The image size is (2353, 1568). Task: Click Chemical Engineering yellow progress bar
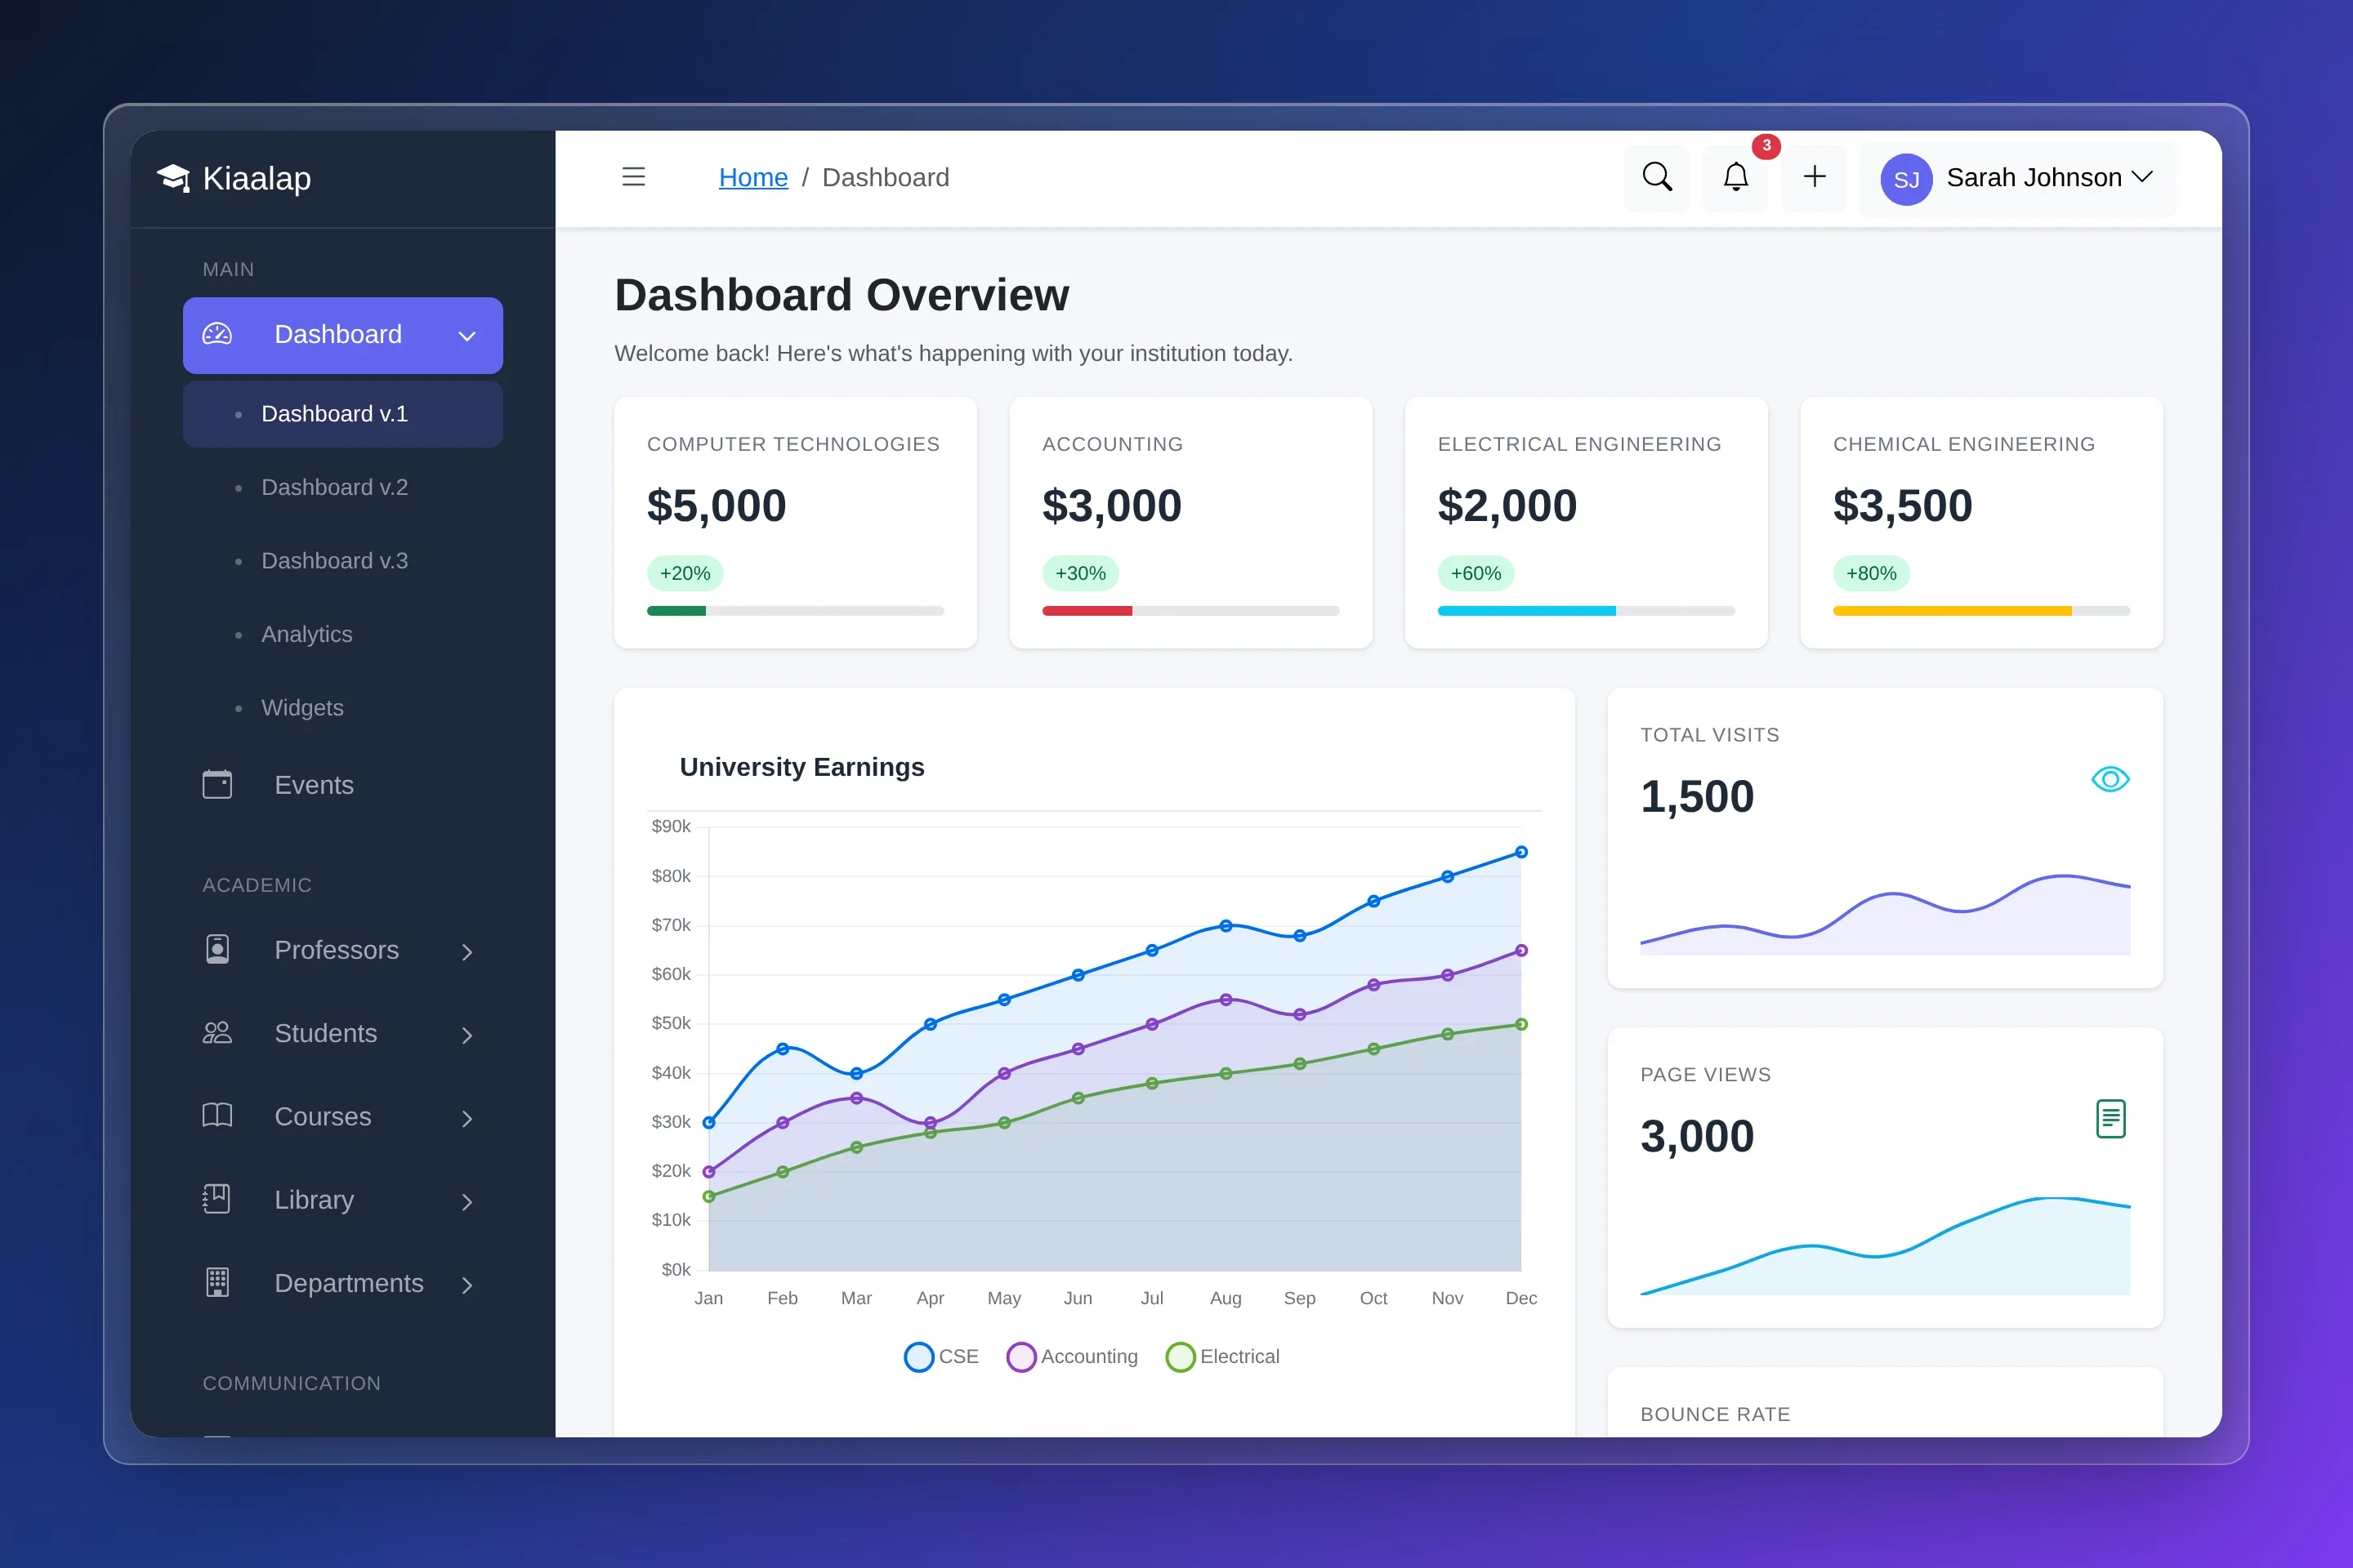pos(1952,610)
